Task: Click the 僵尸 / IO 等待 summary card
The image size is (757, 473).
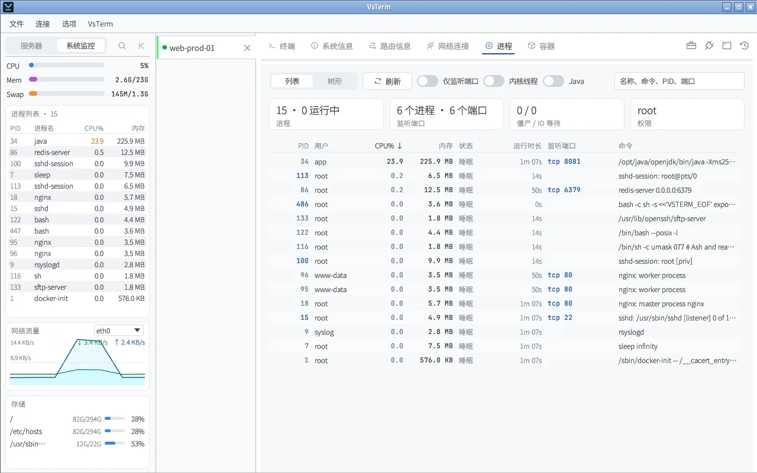Action: pos(567,114)
